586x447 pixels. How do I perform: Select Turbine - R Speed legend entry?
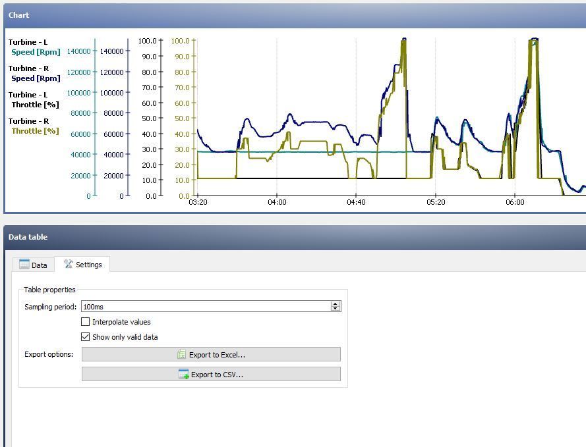[35, 74]
